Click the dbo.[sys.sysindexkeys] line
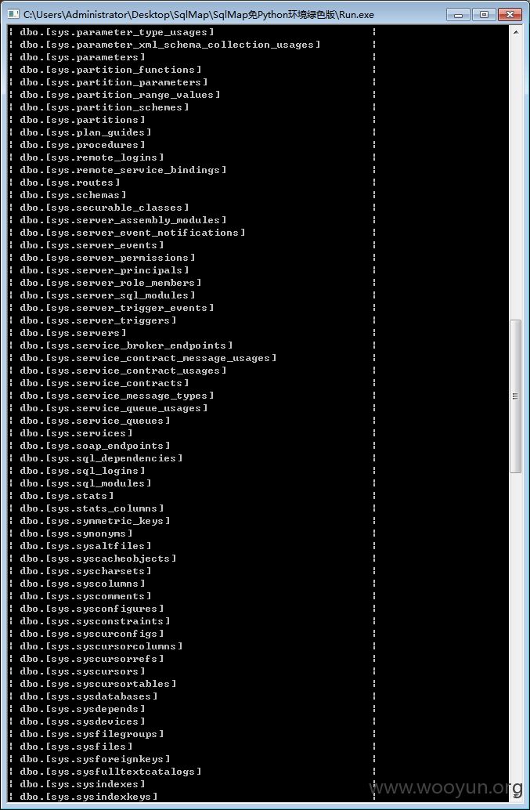This screenshot has width=530, height=810. point(88,797)
